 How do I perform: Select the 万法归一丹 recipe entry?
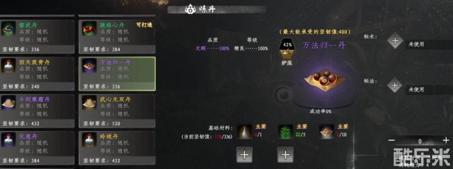[117, 74]
